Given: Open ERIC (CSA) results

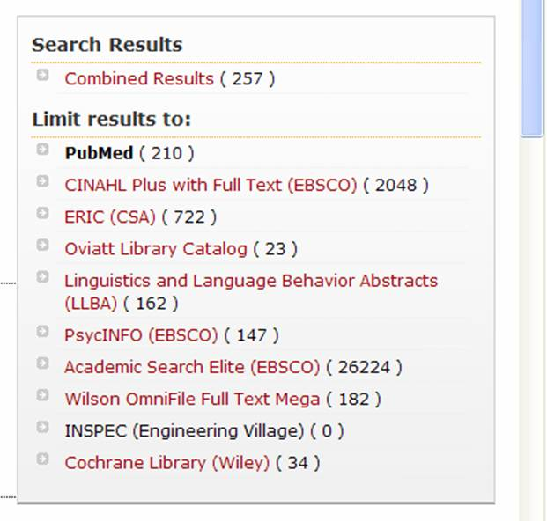Looking at the screenshot, I should tap(110, 217).
